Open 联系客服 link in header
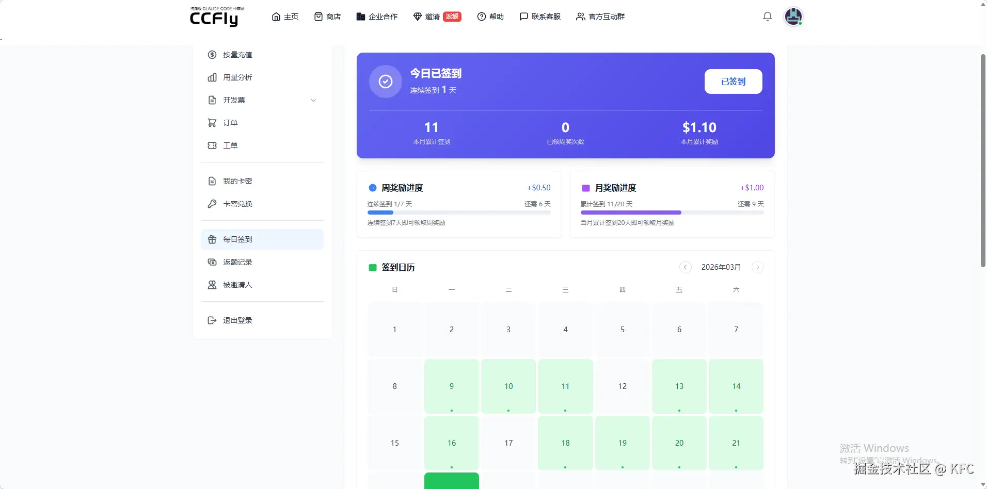This screenshot has height=489, width=987. click(x=540, y=17)
